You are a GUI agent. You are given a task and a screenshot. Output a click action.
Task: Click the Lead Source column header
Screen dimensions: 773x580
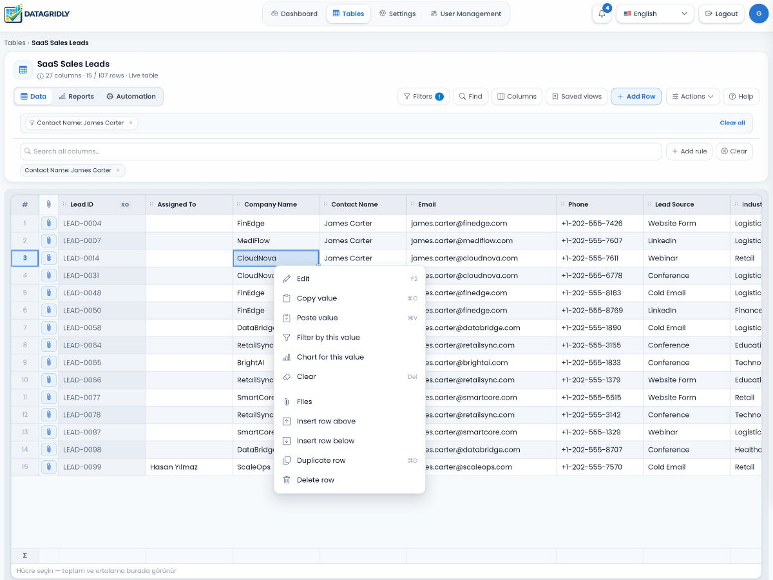[687, 204]
